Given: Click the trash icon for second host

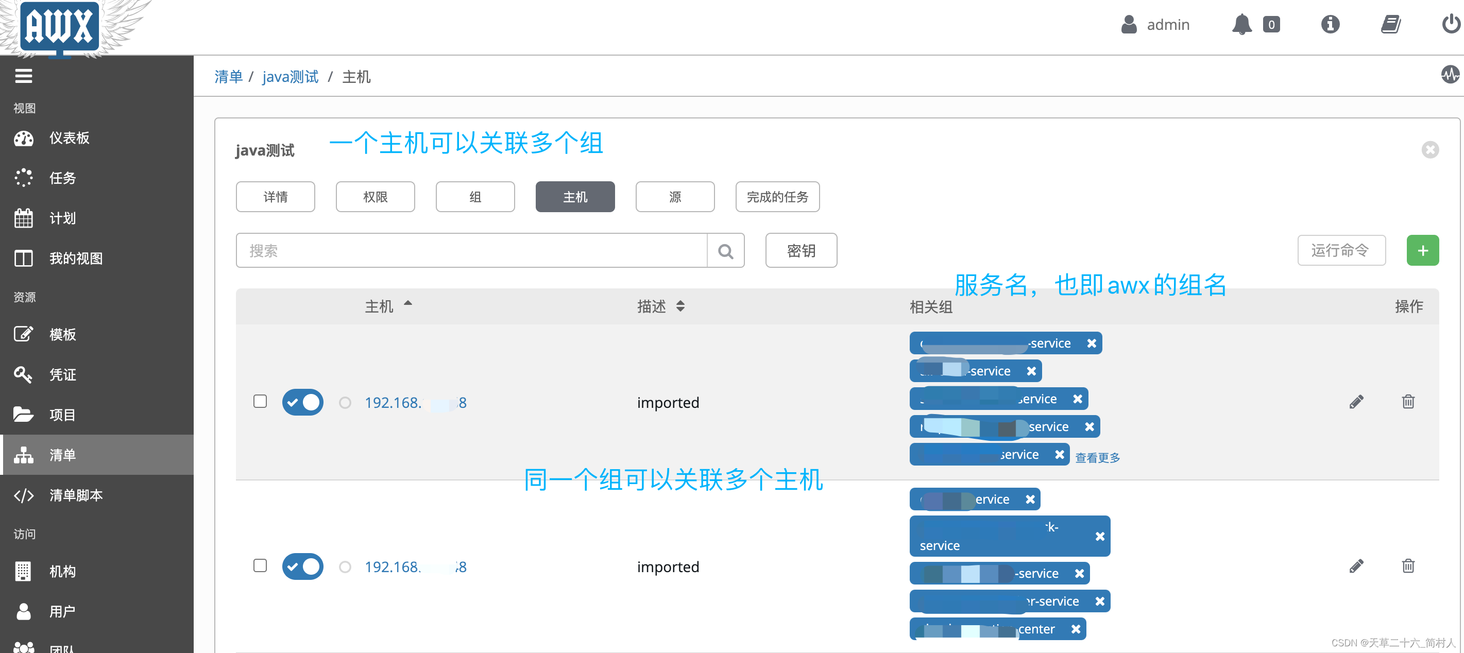Looking at the screenshot, I should (x=1408, y=566).
